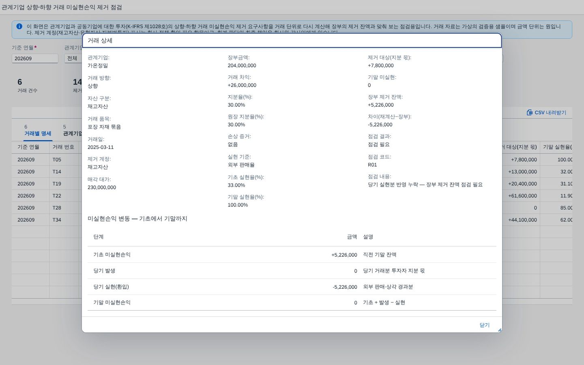
Task: Click the 점검 결과 value 점검 필요
Action: coord(379,144)
